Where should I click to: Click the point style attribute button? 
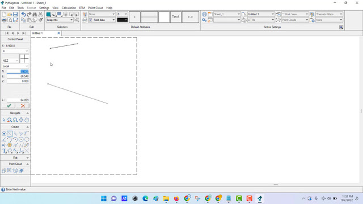point(134,17)
